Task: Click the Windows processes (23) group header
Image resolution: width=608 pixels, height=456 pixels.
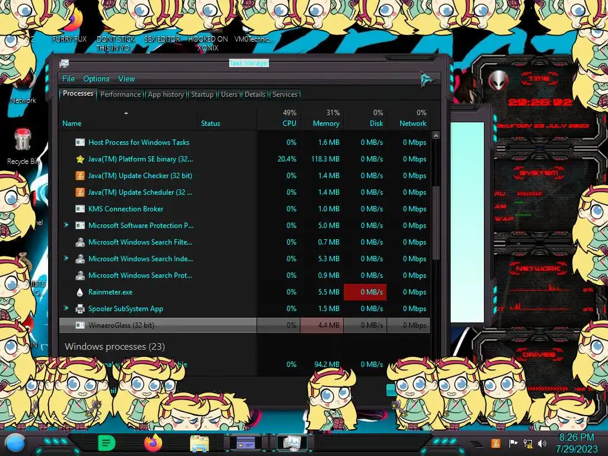Action: click(x=115, y=346)
